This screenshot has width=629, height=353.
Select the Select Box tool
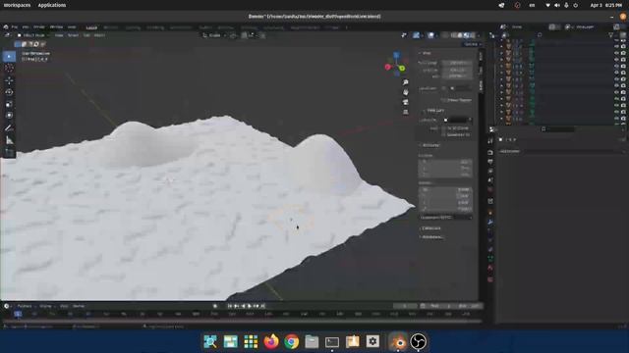click(9, 57)
